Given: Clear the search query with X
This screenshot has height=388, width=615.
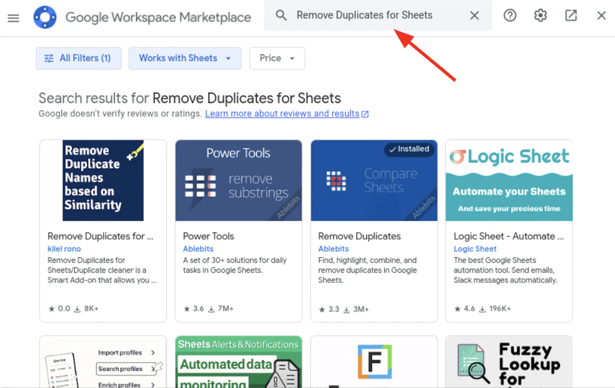Looking at the screenshot, I should 474,16.
